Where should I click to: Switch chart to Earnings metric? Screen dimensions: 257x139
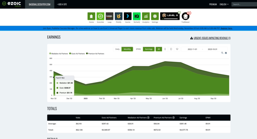point(149,49)
